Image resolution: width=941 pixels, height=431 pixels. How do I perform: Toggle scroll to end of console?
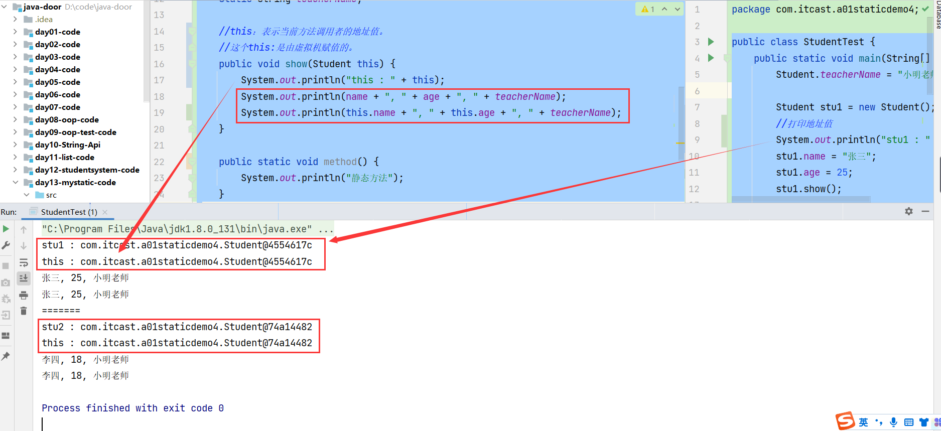click(x=24, y=278)
